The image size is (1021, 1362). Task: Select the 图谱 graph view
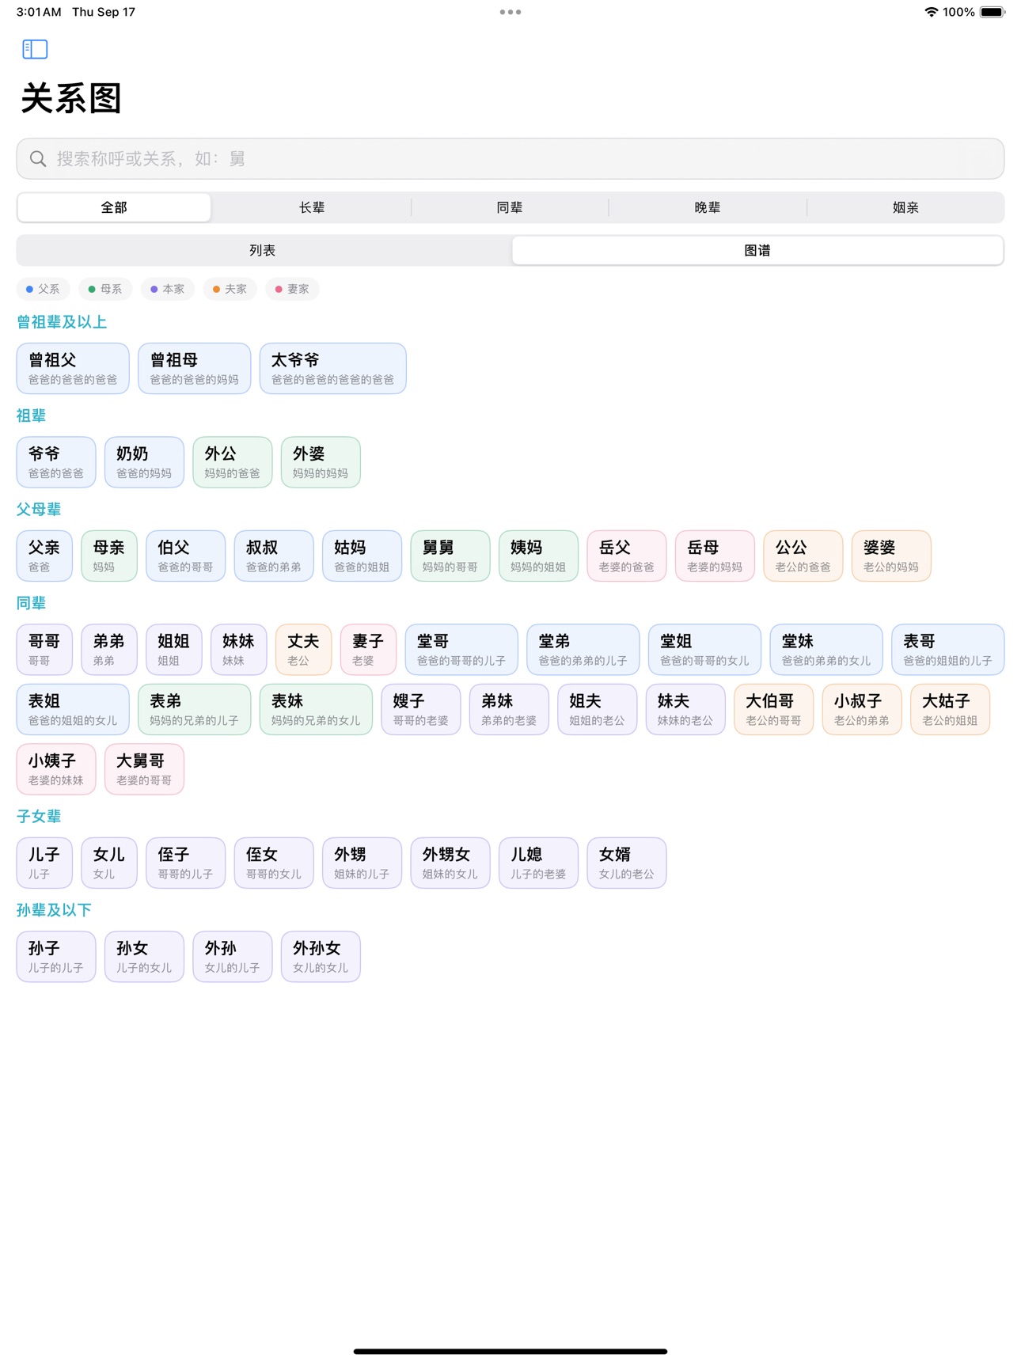[x=757, y=250]
